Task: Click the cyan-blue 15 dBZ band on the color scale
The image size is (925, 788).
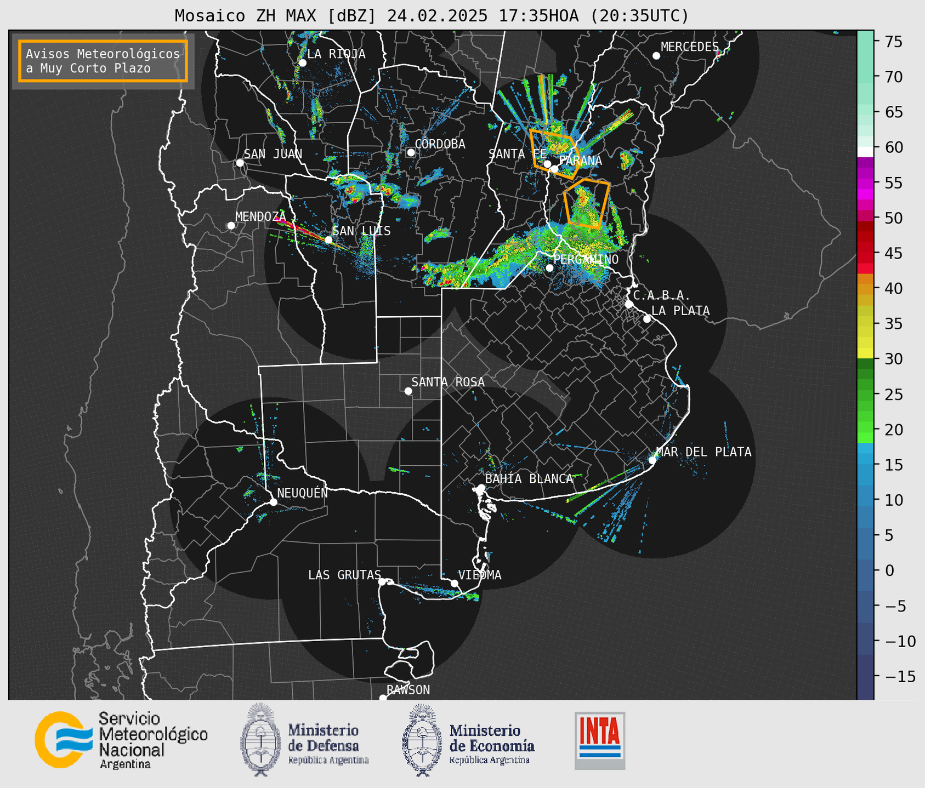Action: 865,459
